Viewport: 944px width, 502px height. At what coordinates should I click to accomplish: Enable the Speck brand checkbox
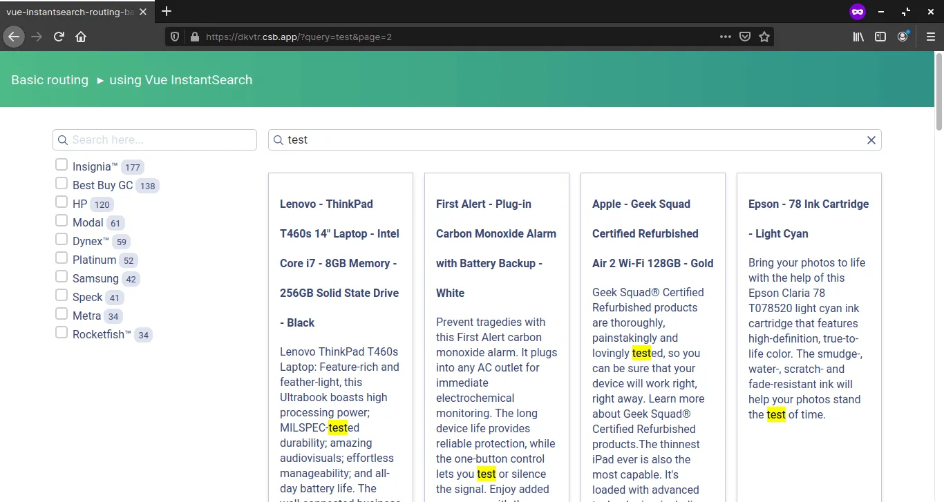click(x=62, y=295)
